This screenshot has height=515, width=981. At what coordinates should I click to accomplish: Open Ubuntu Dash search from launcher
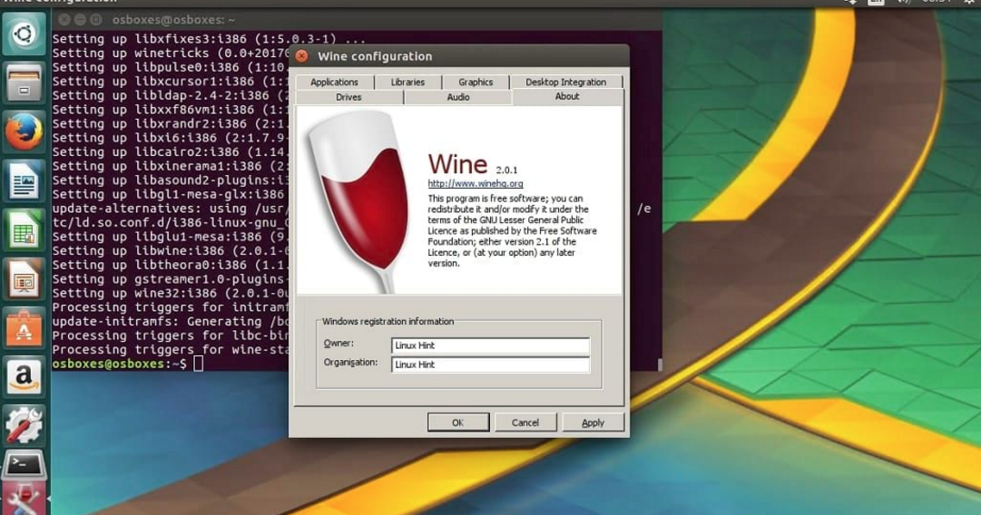24,34
